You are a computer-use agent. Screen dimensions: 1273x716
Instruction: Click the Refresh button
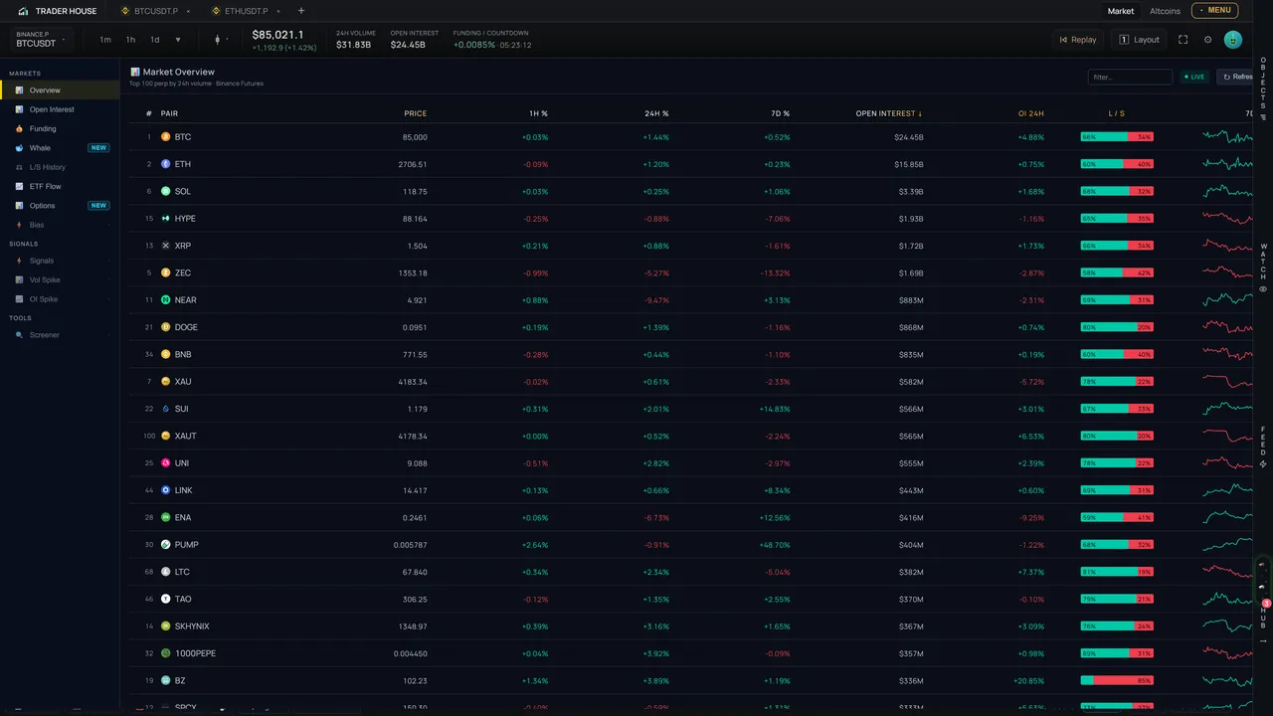tap(1236, 77)
